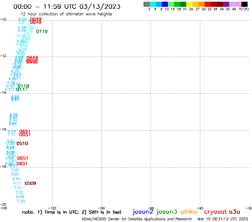The image size is (252, 222).
Task: Click the 7.06 wave height value
Action: (x=14, y=170)
